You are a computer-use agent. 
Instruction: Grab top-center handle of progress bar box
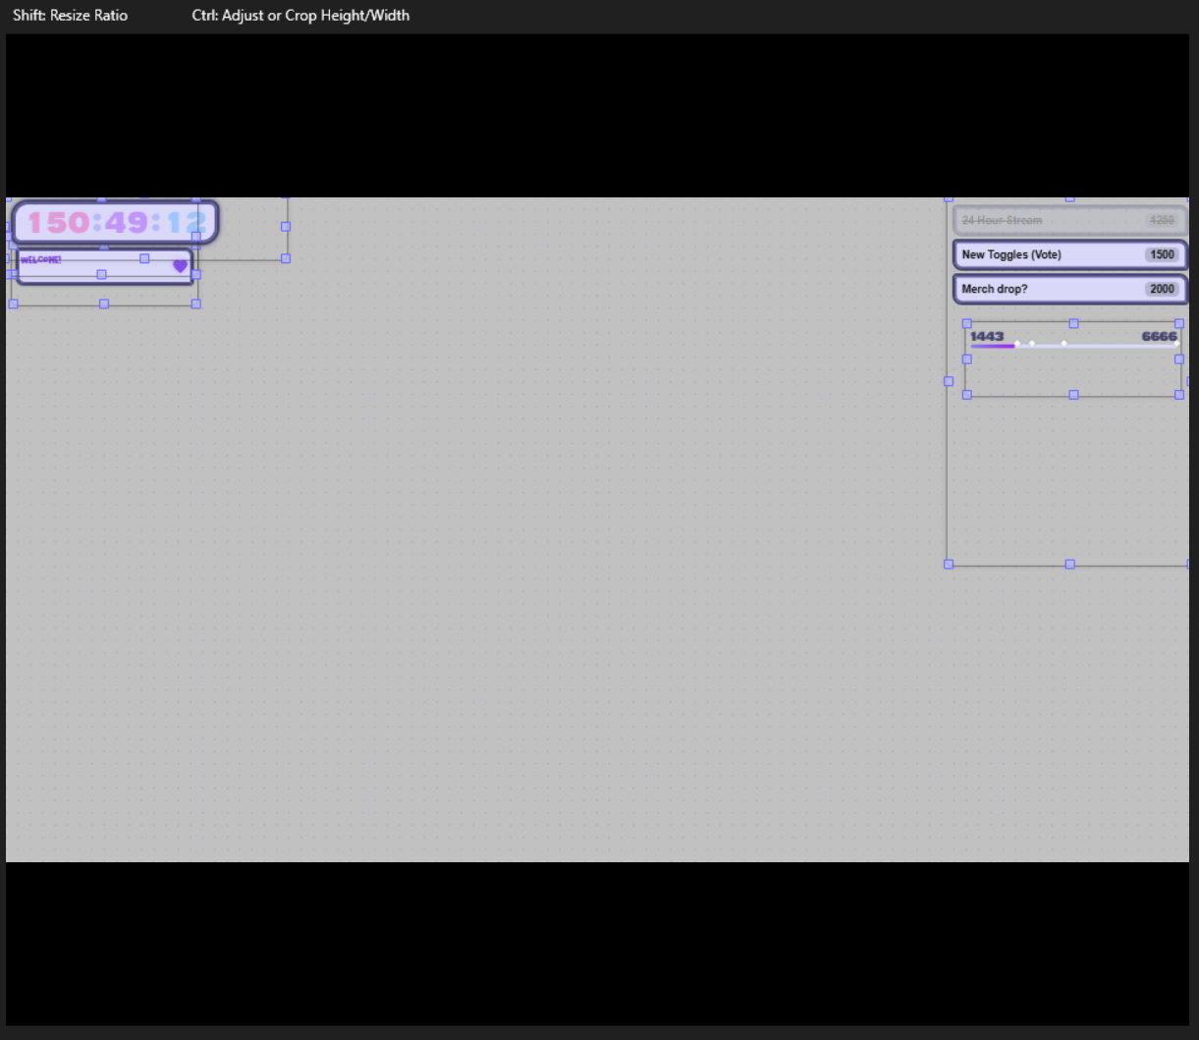[1073, 323]
